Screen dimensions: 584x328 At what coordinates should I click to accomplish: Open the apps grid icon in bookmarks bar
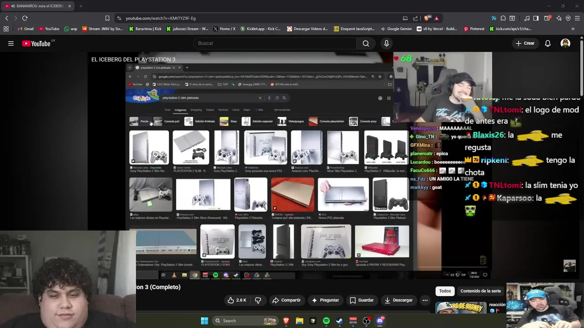(6, 29)
